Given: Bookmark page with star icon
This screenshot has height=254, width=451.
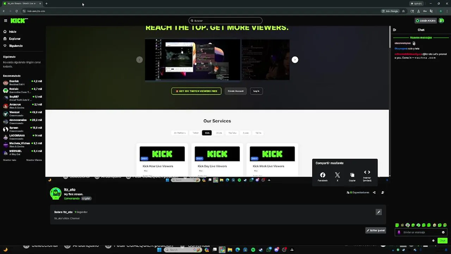Looking at the screenshot, I should pyautogui.click(x=403, y=11).
